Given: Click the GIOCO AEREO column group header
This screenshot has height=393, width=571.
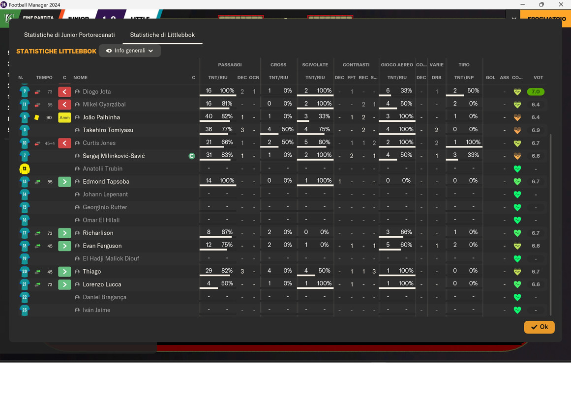Looking at the screenshot, I should click(x=397, y=65).
